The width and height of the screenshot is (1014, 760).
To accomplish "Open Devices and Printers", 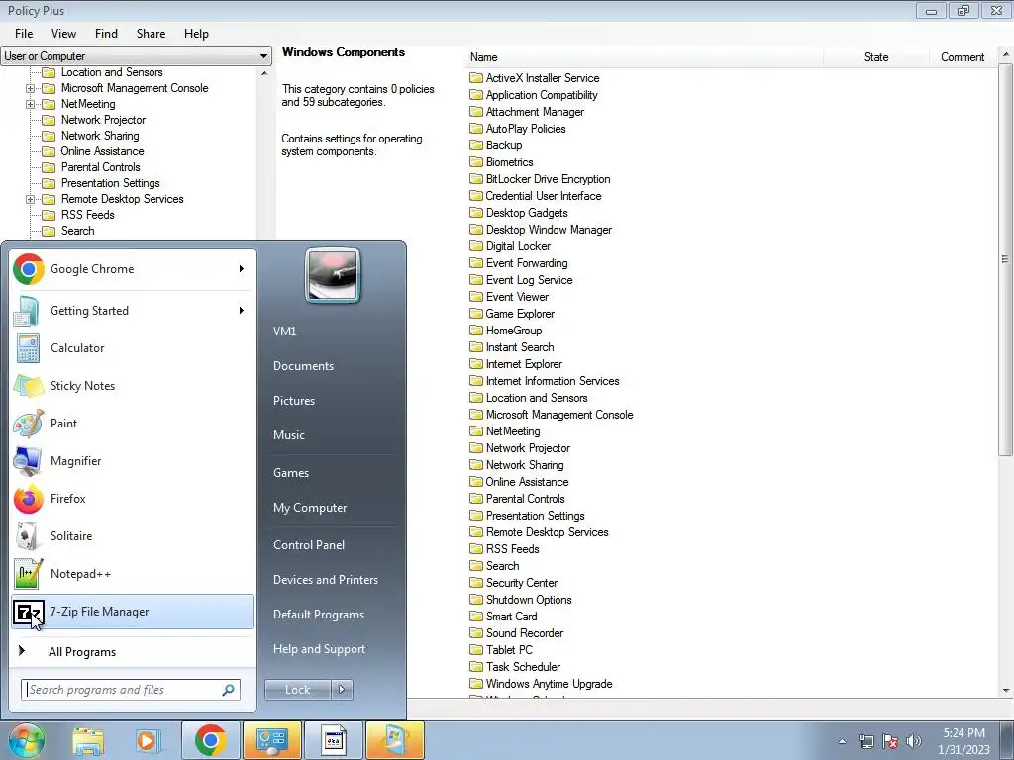I will coord(325,580).
